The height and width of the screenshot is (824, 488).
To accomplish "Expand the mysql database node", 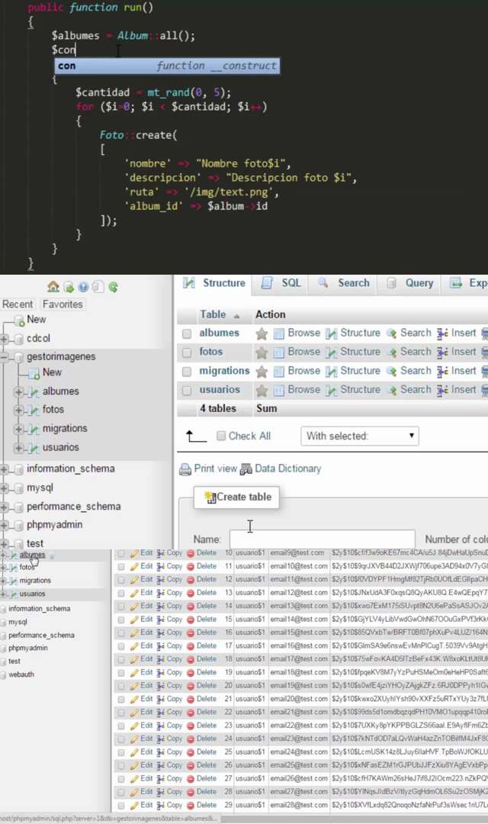I will pos(5,488).
